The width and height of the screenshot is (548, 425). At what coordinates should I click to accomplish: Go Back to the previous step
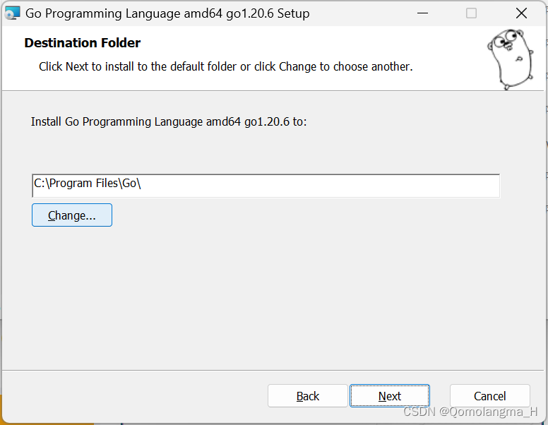308,396
